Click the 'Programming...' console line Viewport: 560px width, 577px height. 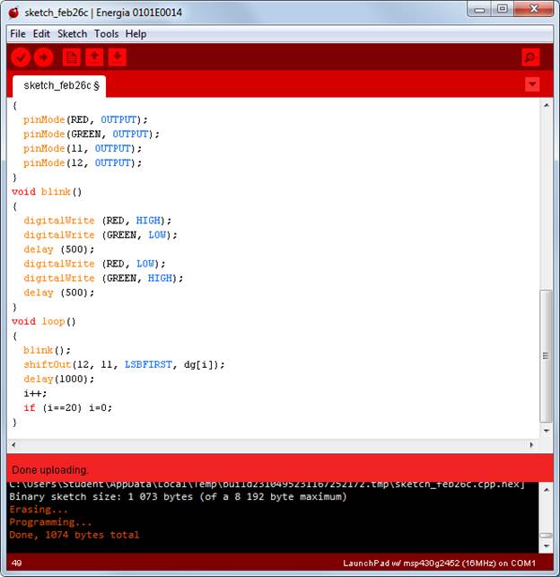(50, 522)
